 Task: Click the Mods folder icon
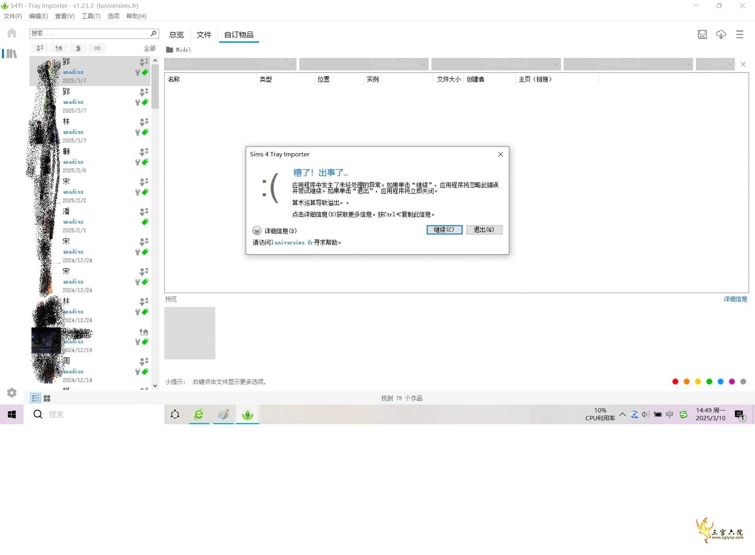click(169, 50)
